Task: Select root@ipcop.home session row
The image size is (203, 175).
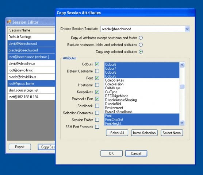Action: click(31, 83)
